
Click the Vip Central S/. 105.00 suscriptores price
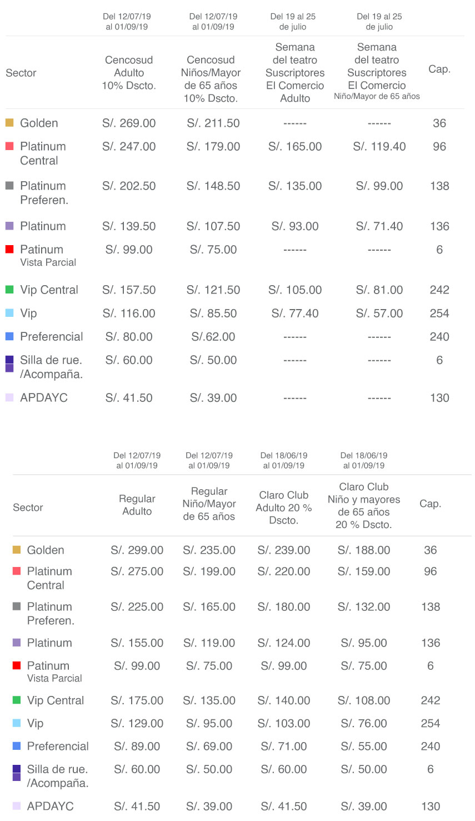(295, 290)
